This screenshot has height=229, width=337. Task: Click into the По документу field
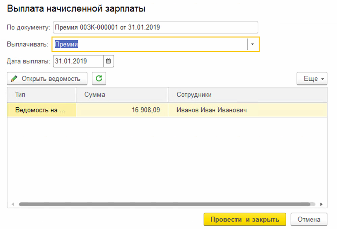155,27
